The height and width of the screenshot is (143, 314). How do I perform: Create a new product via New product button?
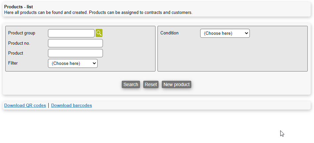click(x=176, y=84)
